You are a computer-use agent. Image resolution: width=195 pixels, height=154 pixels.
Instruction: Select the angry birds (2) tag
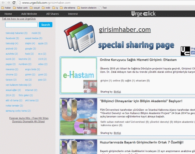[x=32, y=69]
